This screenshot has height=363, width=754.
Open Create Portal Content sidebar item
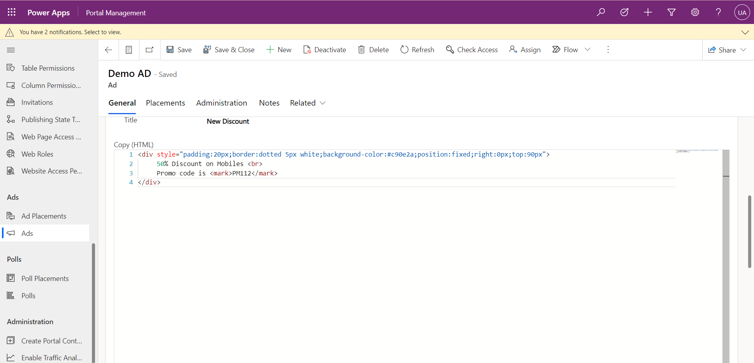[x=45, y=341]
